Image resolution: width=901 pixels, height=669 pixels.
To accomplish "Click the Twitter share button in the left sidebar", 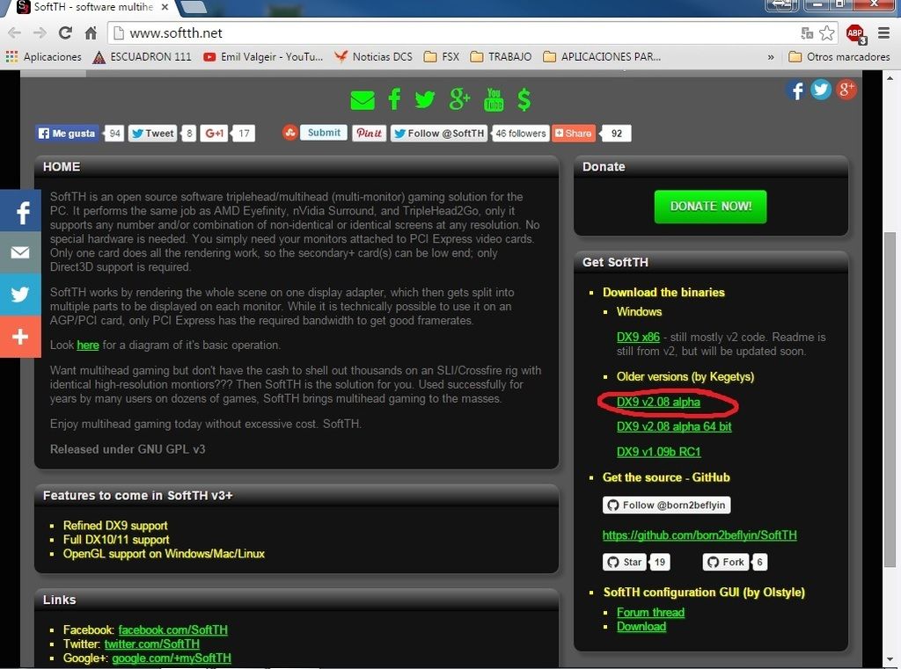I will tap(20, 294).
